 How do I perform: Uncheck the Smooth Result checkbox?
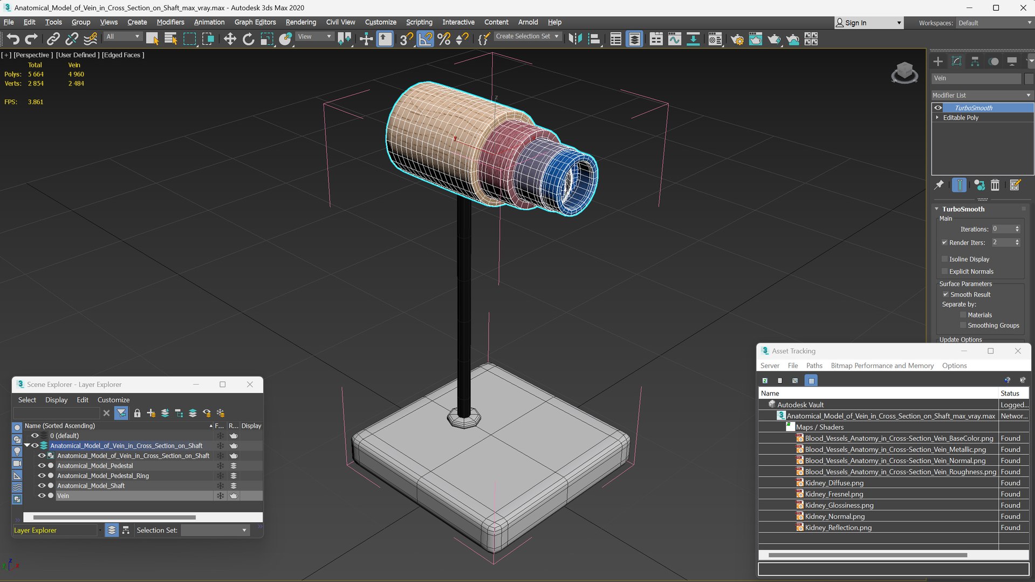[945, 294]
